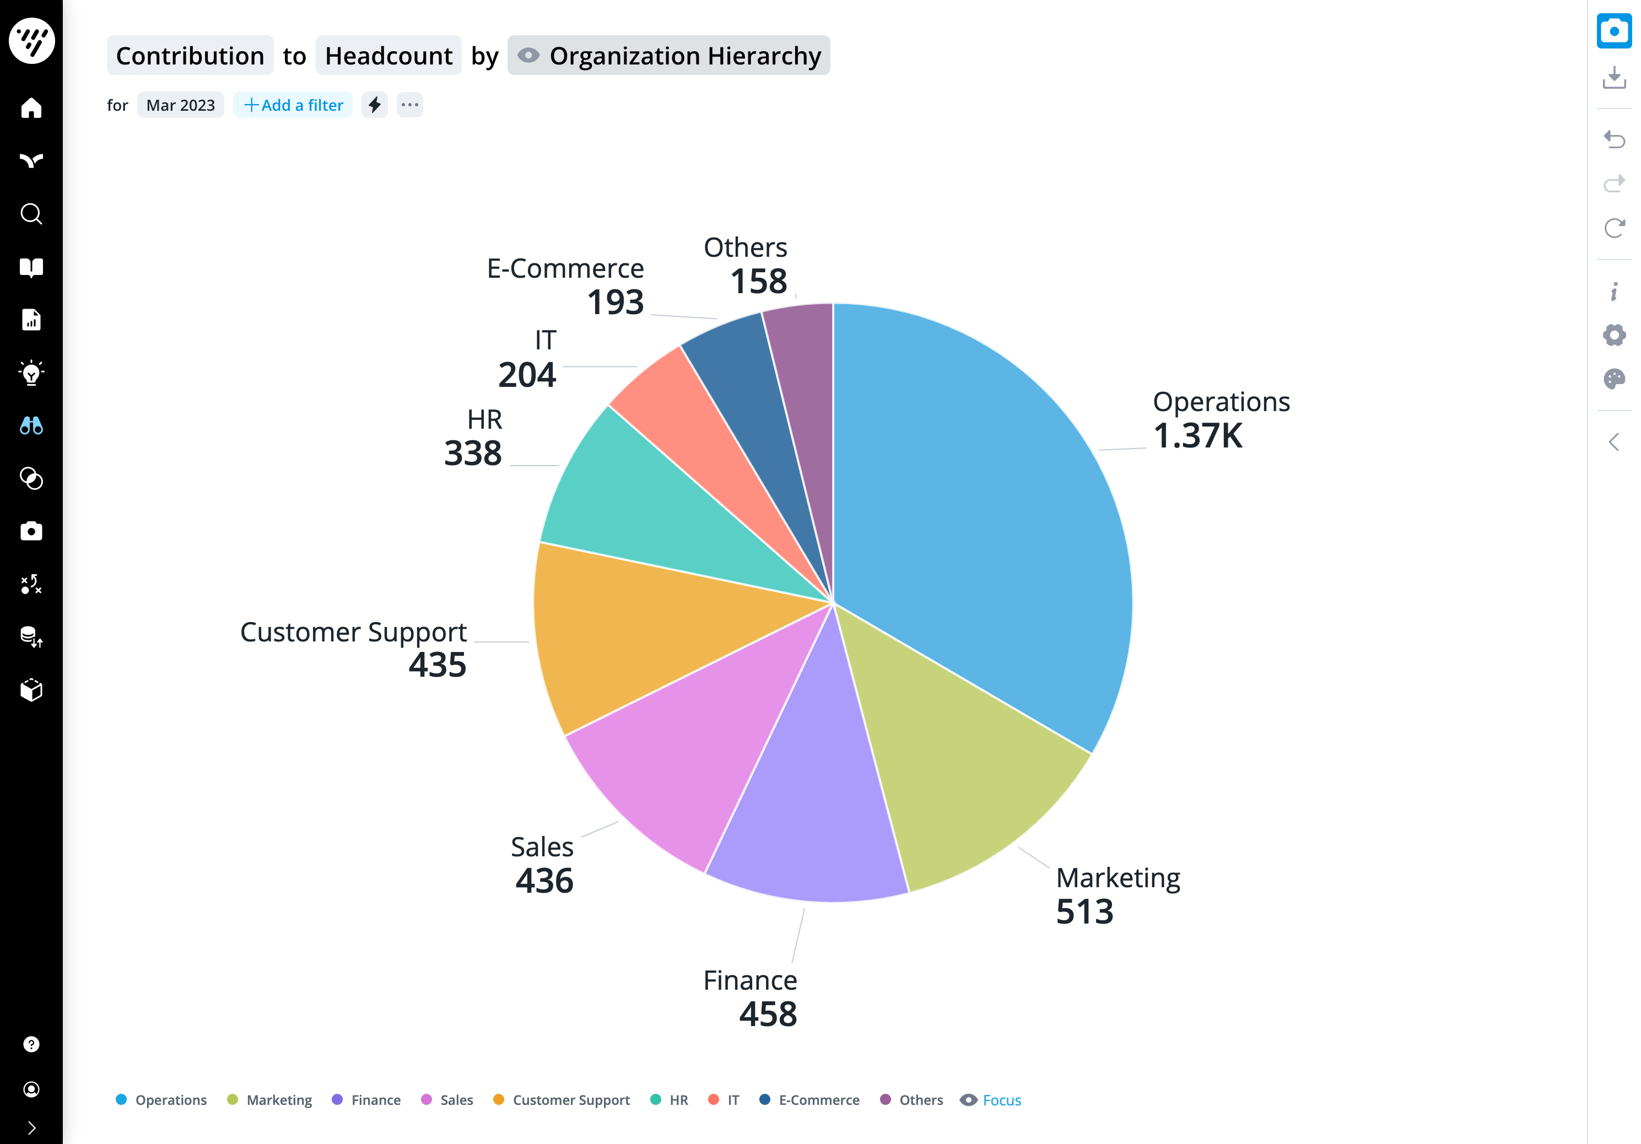
Task: Click the Add a filter button
Action: 293,105
